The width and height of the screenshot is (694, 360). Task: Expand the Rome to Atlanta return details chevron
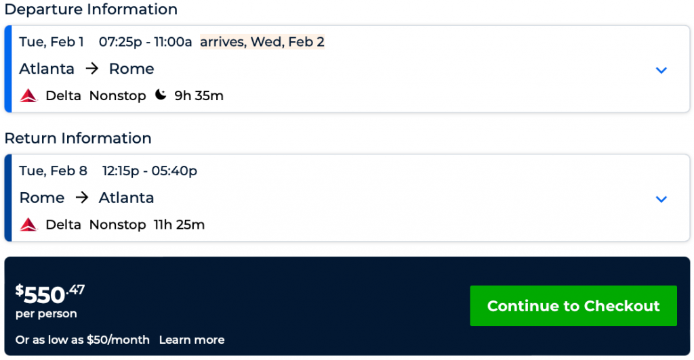tap(661, 198)
